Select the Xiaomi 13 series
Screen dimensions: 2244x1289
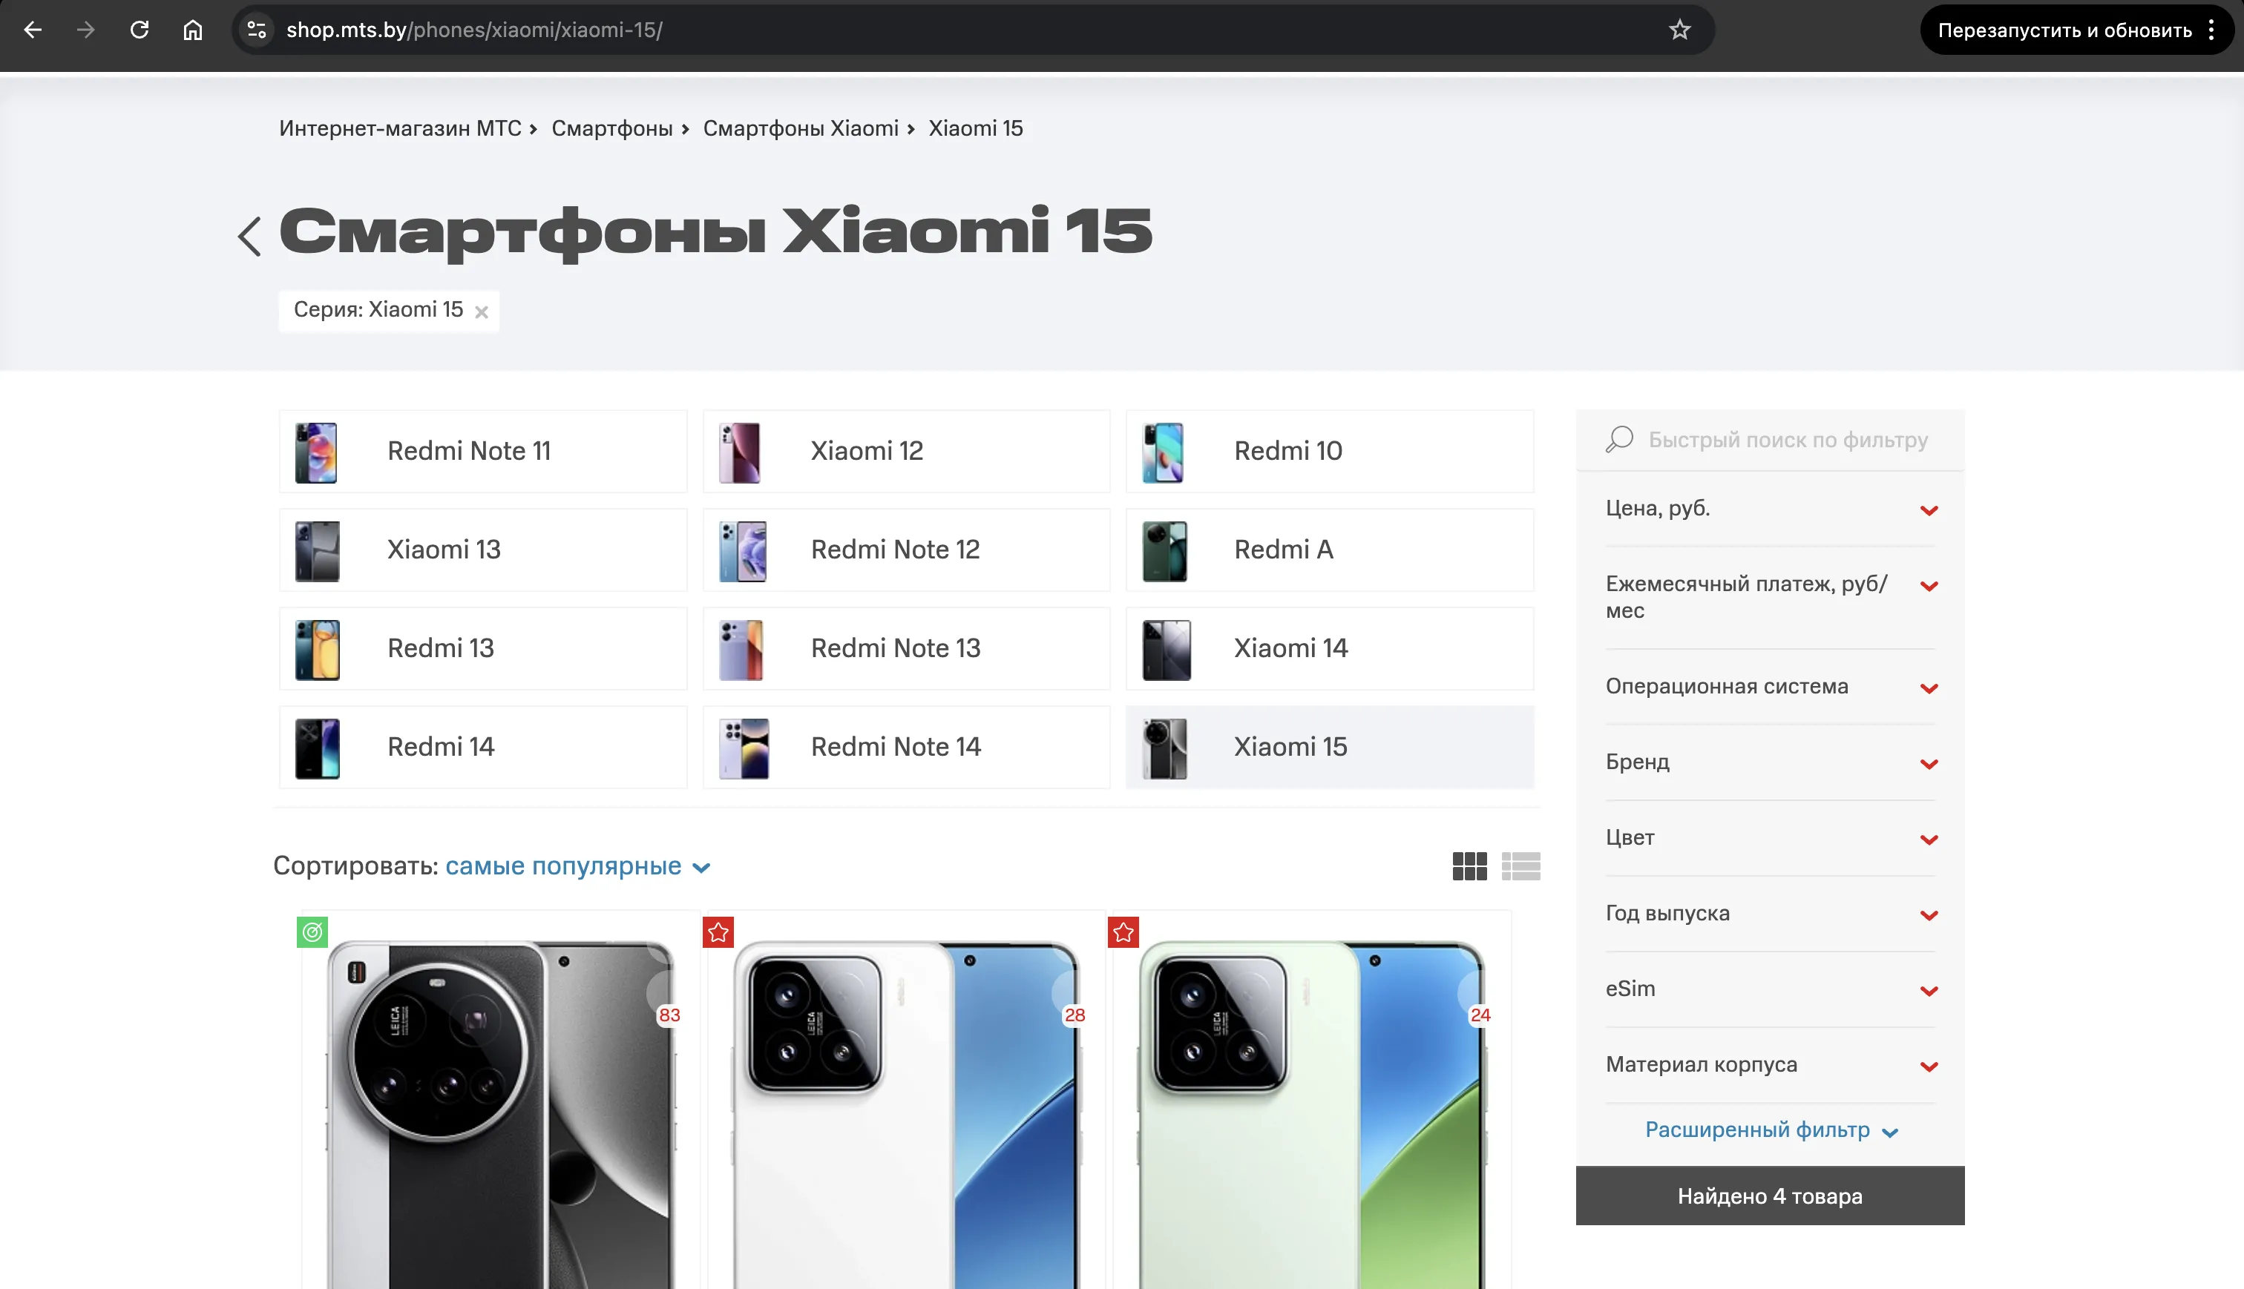[484, 550]
